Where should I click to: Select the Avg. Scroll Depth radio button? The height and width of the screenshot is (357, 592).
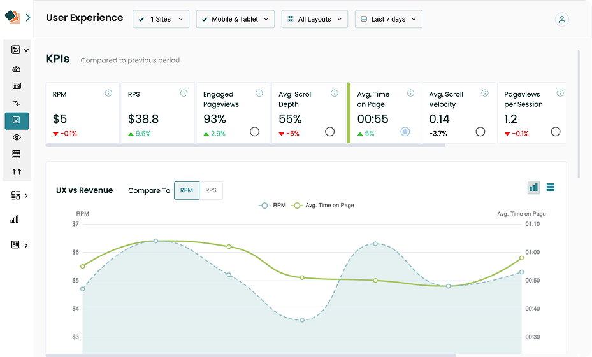coord(329,132)
